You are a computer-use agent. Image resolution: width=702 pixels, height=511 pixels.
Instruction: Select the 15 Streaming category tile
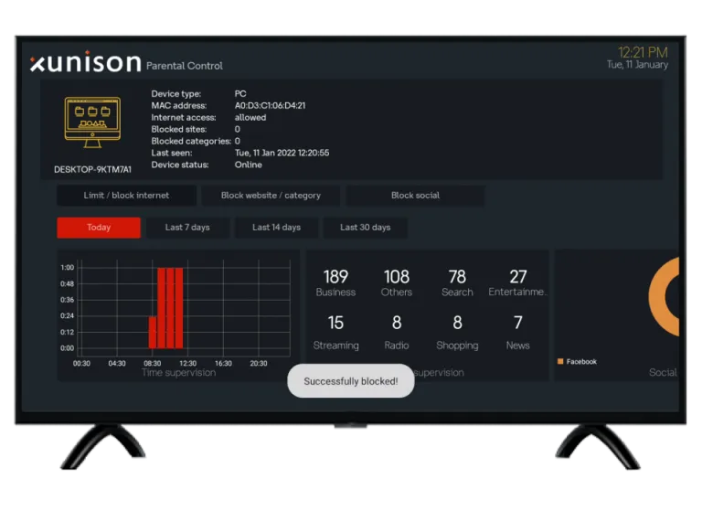point(335,333)
